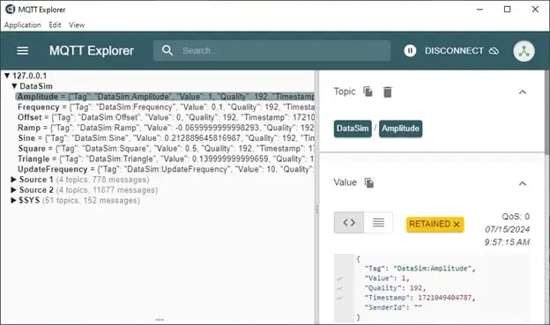
Task: Delete the topic with trash icon
Action: point(387,92)
